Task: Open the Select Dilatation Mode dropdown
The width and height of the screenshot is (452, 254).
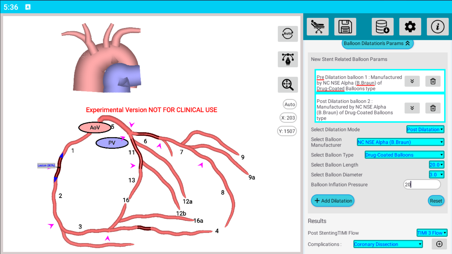Action: (x=425, y=129)
